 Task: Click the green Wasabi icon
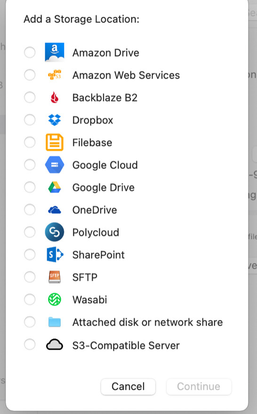pyautogui.click(x=55, y=299)
